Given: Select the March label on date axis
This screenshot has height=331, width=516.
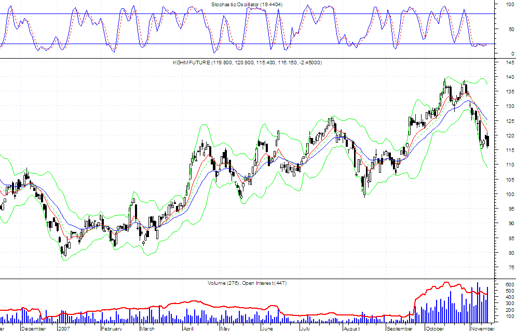Looking at the screenshot, I should (x=147, y=328).
